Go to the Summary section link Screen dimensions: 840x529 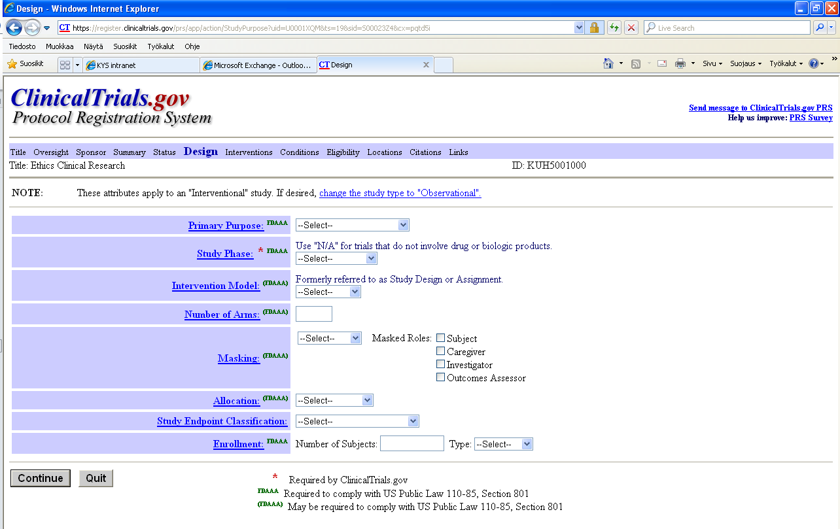pyautogui.click(x=130, y=152)
